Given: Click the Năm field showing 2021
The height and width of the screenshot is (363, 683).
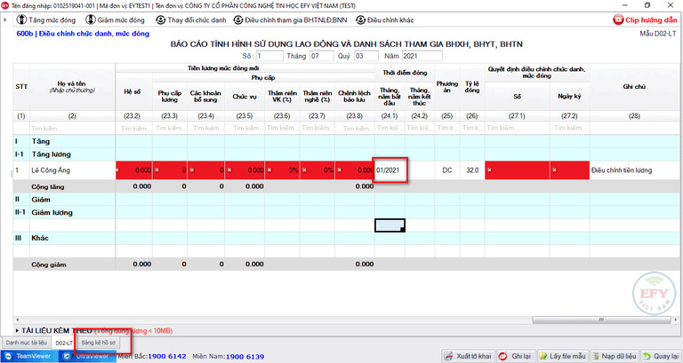Looking at the screenshot, I should [422, 56].
